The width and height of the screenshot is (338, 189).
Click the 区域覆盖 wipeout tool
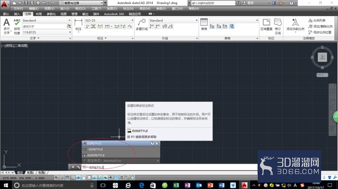pyautogui.click(x=266, y=24)
